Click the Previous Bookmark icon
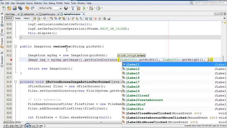The width and height of the screenshot is (227, 128). pyautogui.click(x=73, y=18)
